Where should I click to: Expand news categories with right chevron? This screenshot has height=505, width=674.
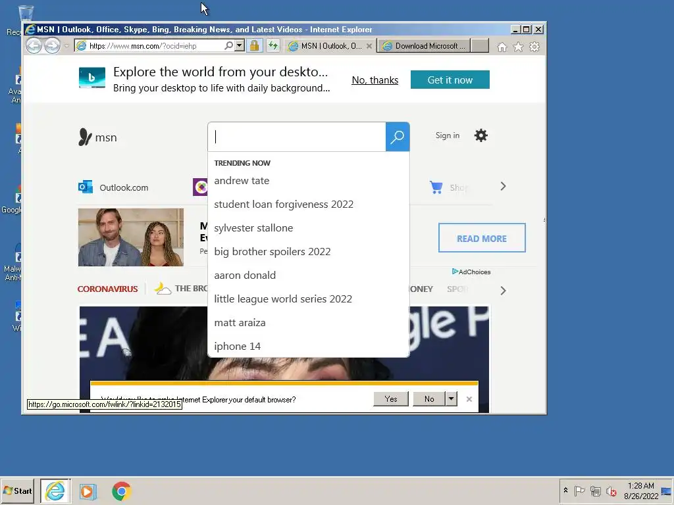coord(503,291)
